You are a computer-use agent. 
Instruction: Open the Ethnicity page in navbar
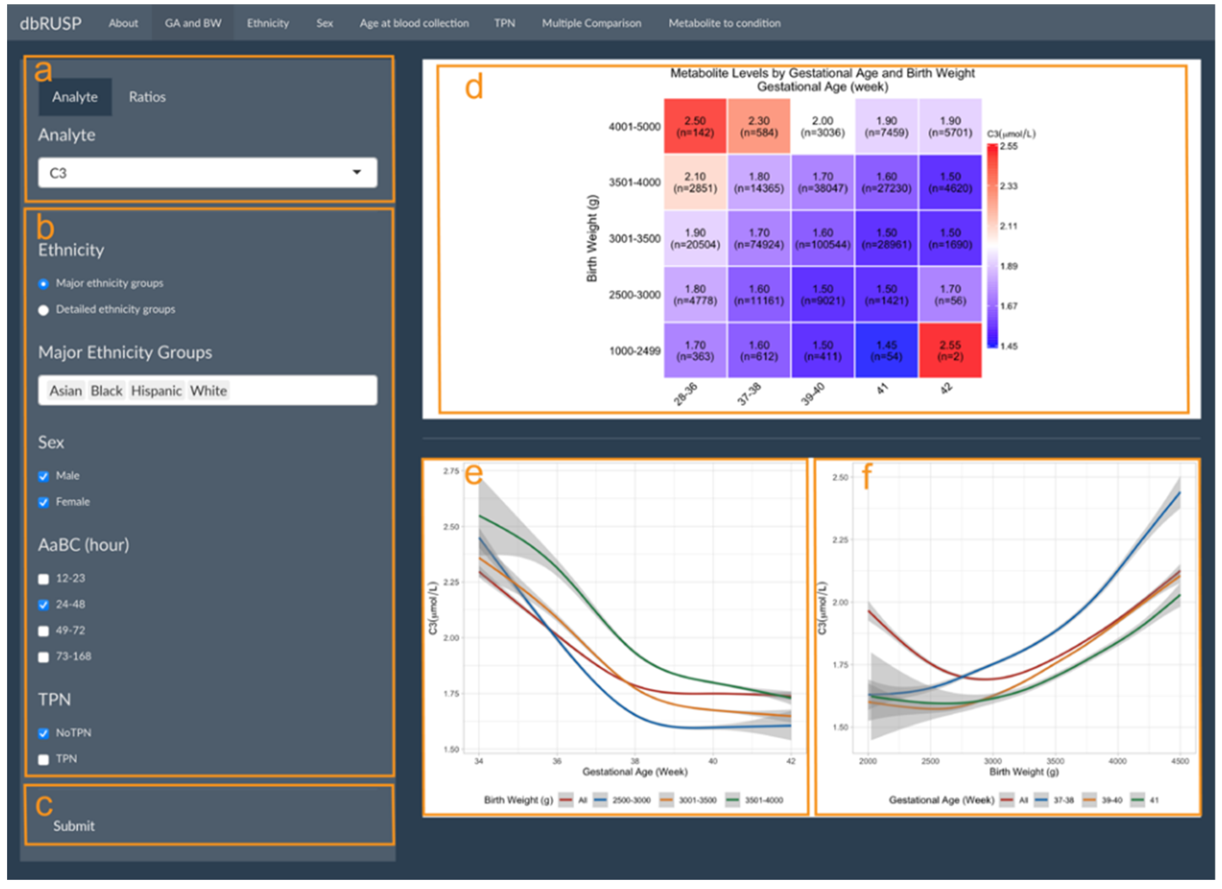268,23
